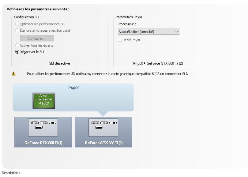This screenshot has height=177, width=248.
Task: Select Optimiser les performances 3D radio
Action: [x=17, y=24]
